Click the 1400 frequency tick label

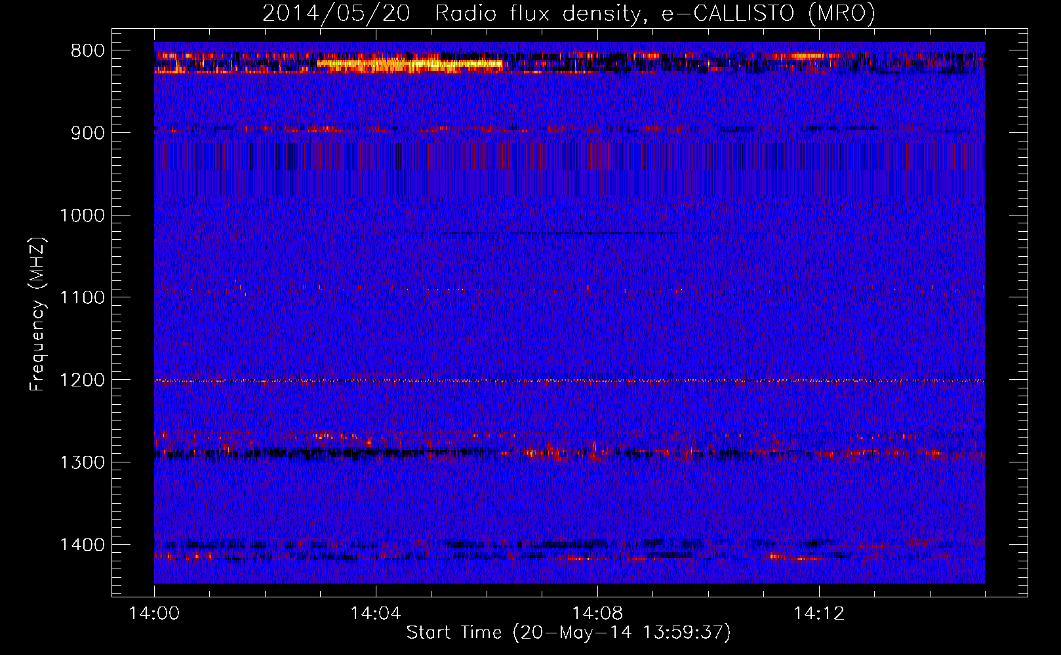click(x=82, y=545)
